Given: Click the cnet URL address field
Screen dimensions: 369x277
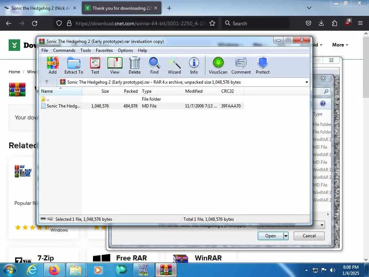Looking at the screenshot, I should click(140, 23).
